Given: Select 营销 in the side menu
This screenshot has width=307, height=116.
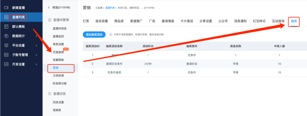Looking at the screenshot, I should (x=56, y=68).
